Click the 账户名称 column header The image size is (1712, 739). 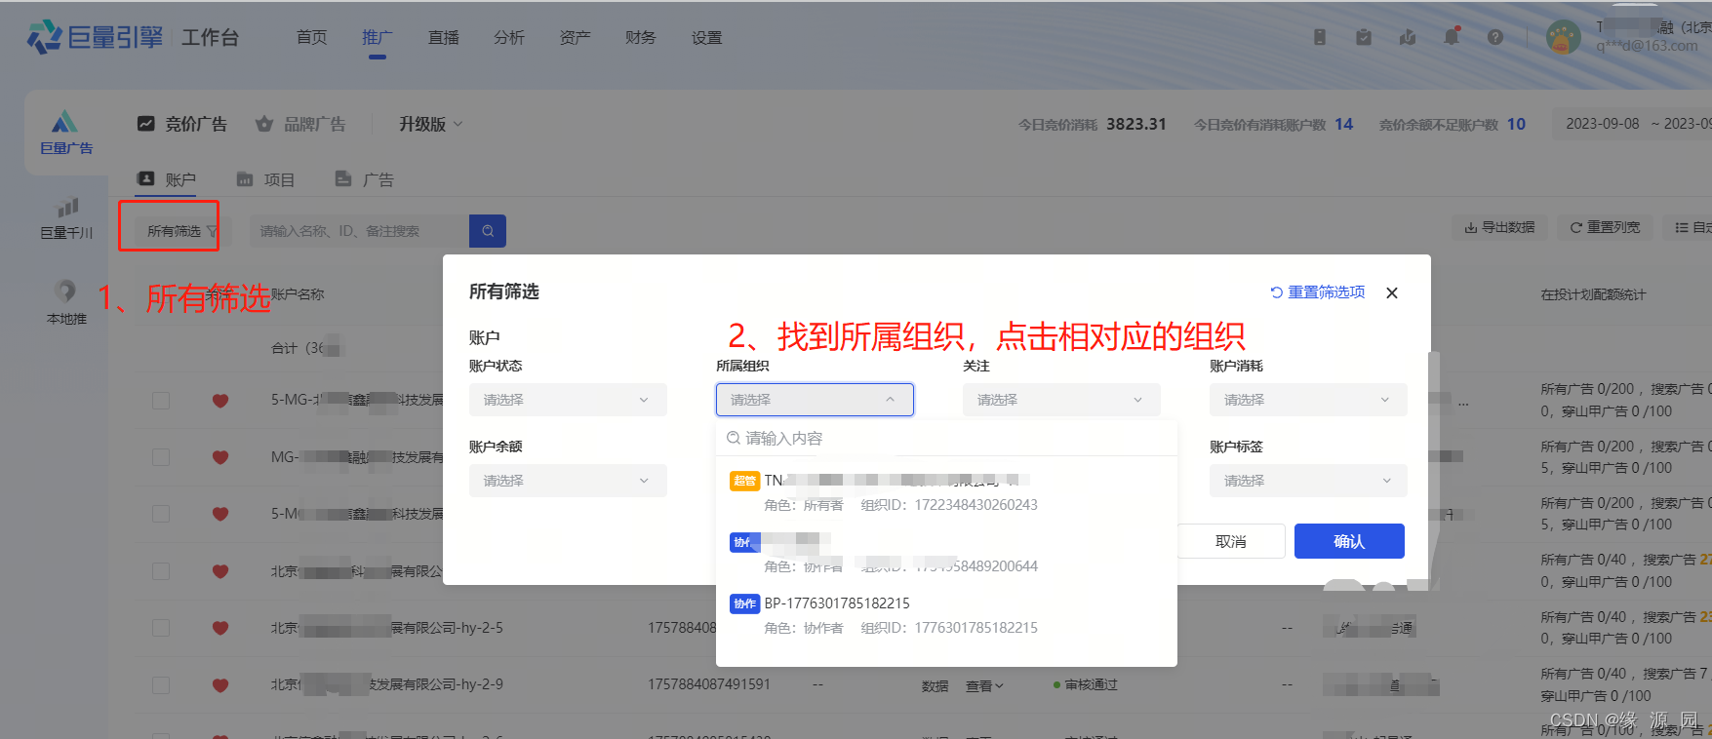298,294
